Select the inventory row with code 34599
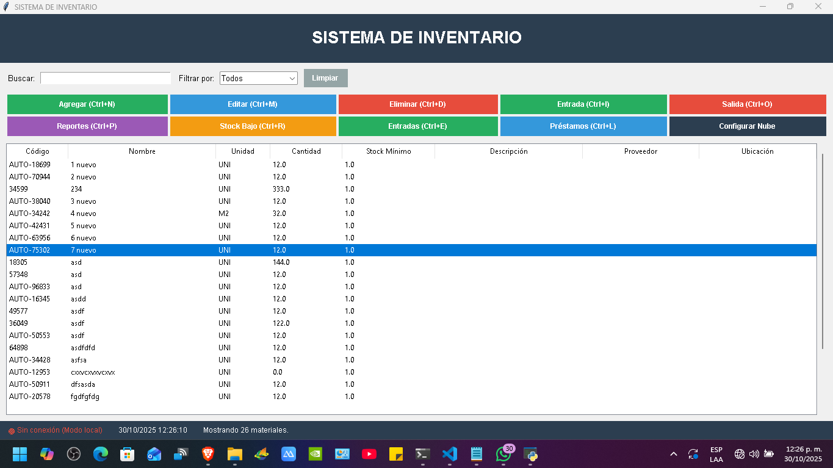This screenshot has height=468, width=833. point(183,189)
